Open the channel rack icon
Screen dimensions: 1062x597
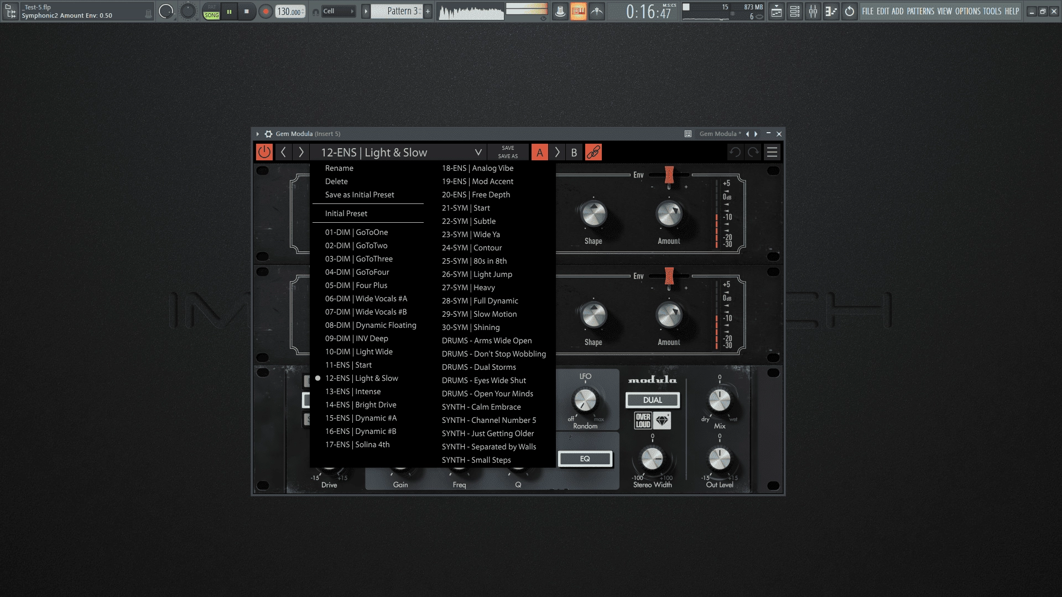[795, 11]
